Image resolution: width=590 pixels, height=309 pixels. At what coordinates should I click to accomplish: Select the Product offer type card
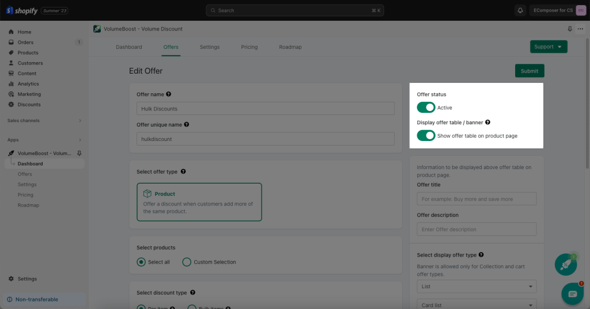point(199,202)
